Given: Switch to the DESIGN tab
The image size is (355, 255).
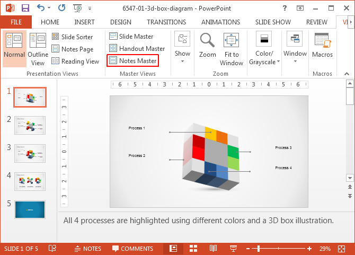Looking at the screenshot, I should coord(121,22).
